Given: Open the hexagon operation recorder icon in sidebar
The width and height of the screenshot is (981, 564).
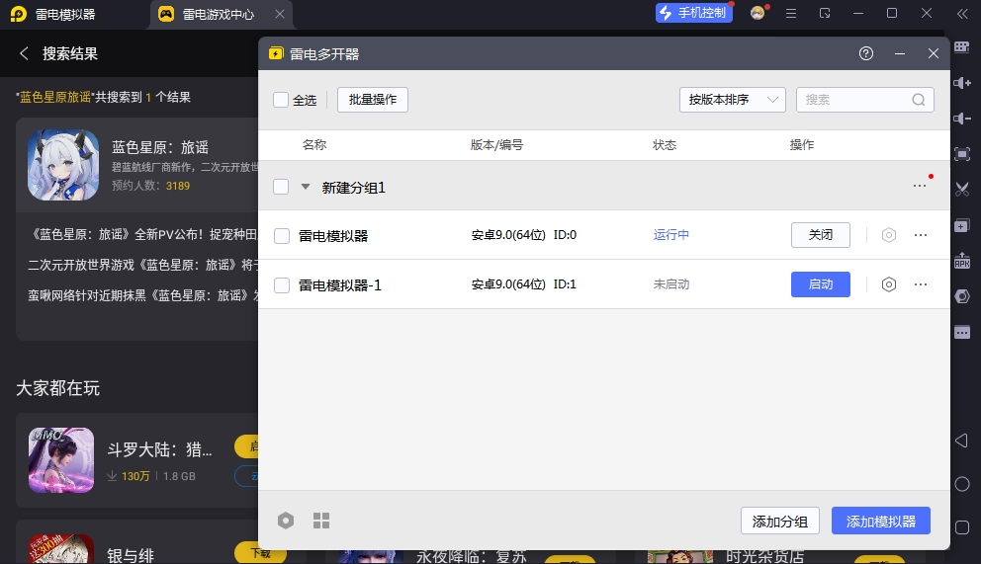Looking at the screenshot, I should tap(962, 296).
